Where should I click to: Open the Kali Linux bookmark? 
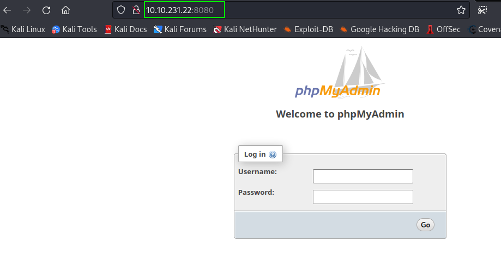coord(23,29)
